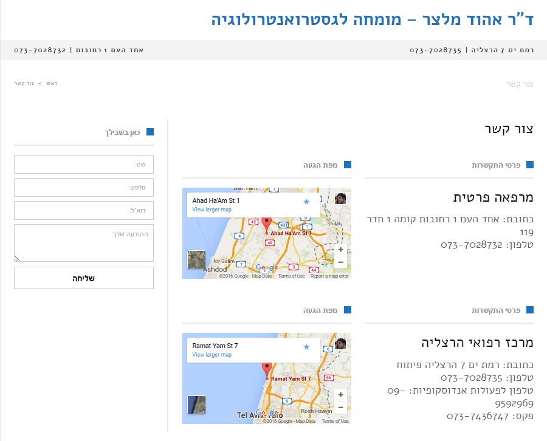The image size is (547, 441).
Task: Click צור קשר page heading
Action: [x=509, y=129]
